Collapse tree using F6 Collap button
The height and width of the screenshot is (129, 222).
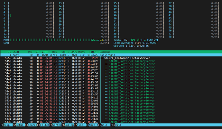click(x=68, y=125)
